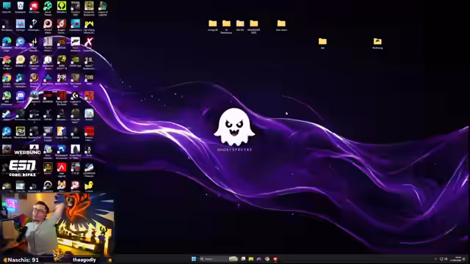
Task: Open the Microsoft Edge desktop shortcut
Action: tap(7, 44)
